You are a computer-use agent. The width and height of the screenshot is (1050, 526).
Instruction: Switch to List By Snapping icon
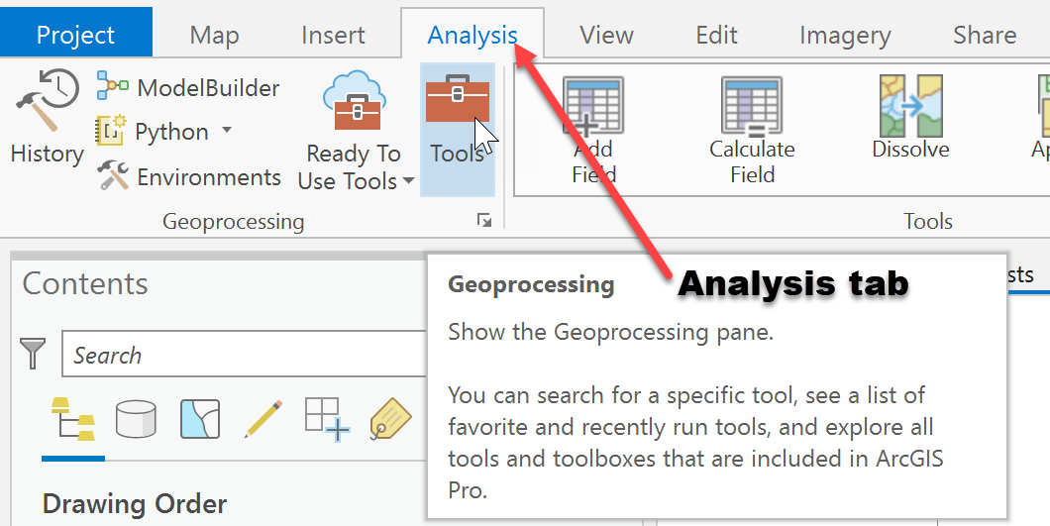click(325, 420)
